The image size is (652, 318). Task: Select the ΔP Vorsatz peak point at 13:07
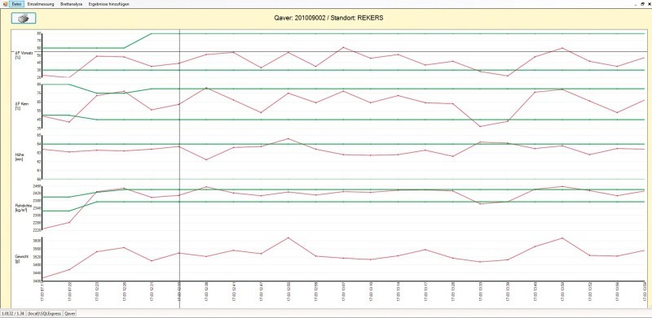tap(343, 47)
